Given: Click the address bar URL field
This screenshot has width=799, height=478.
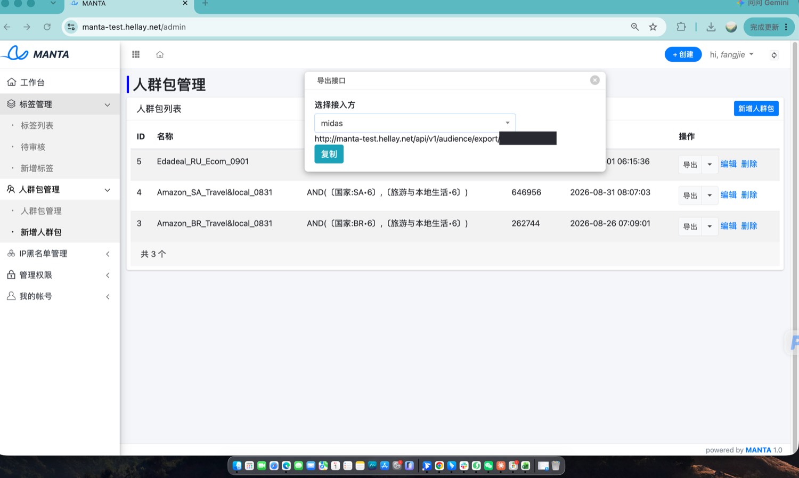Looking at the screenshot, I should (352, 27).
